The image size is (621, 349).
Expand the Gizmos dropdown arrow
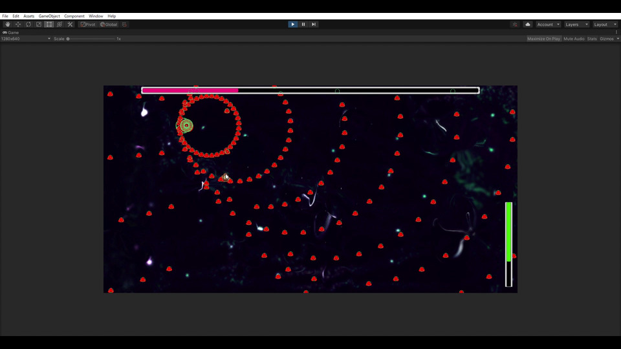coord(618,39)
